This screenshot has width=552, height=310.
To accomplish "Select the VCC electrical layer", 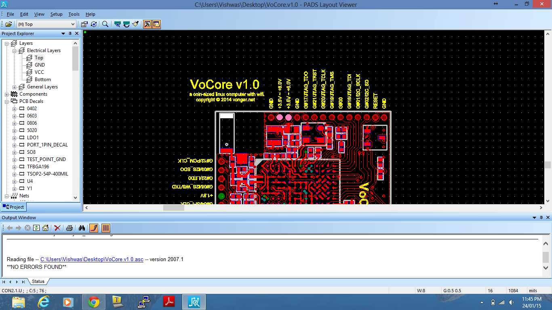I will (x=39, y=72).
